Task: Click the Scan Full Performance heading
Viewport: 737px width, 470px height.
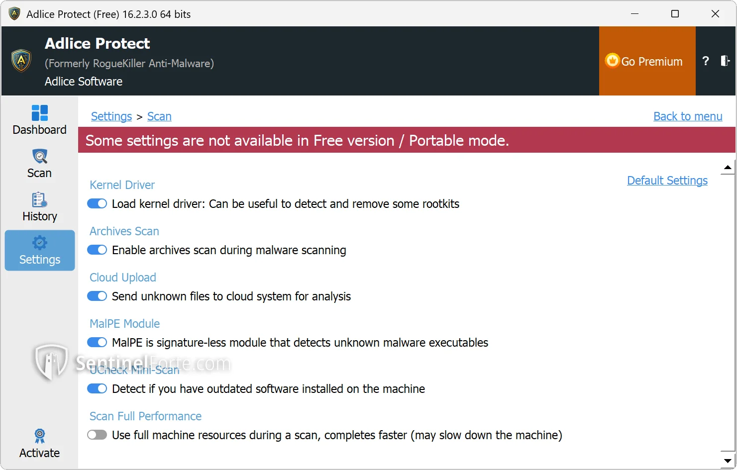Action: point(145,416)
